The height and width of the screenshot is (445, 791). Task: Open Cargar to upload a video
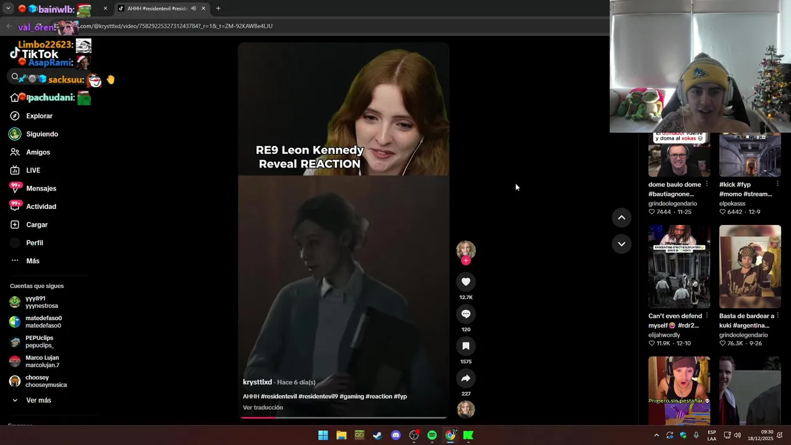(36, 225)
